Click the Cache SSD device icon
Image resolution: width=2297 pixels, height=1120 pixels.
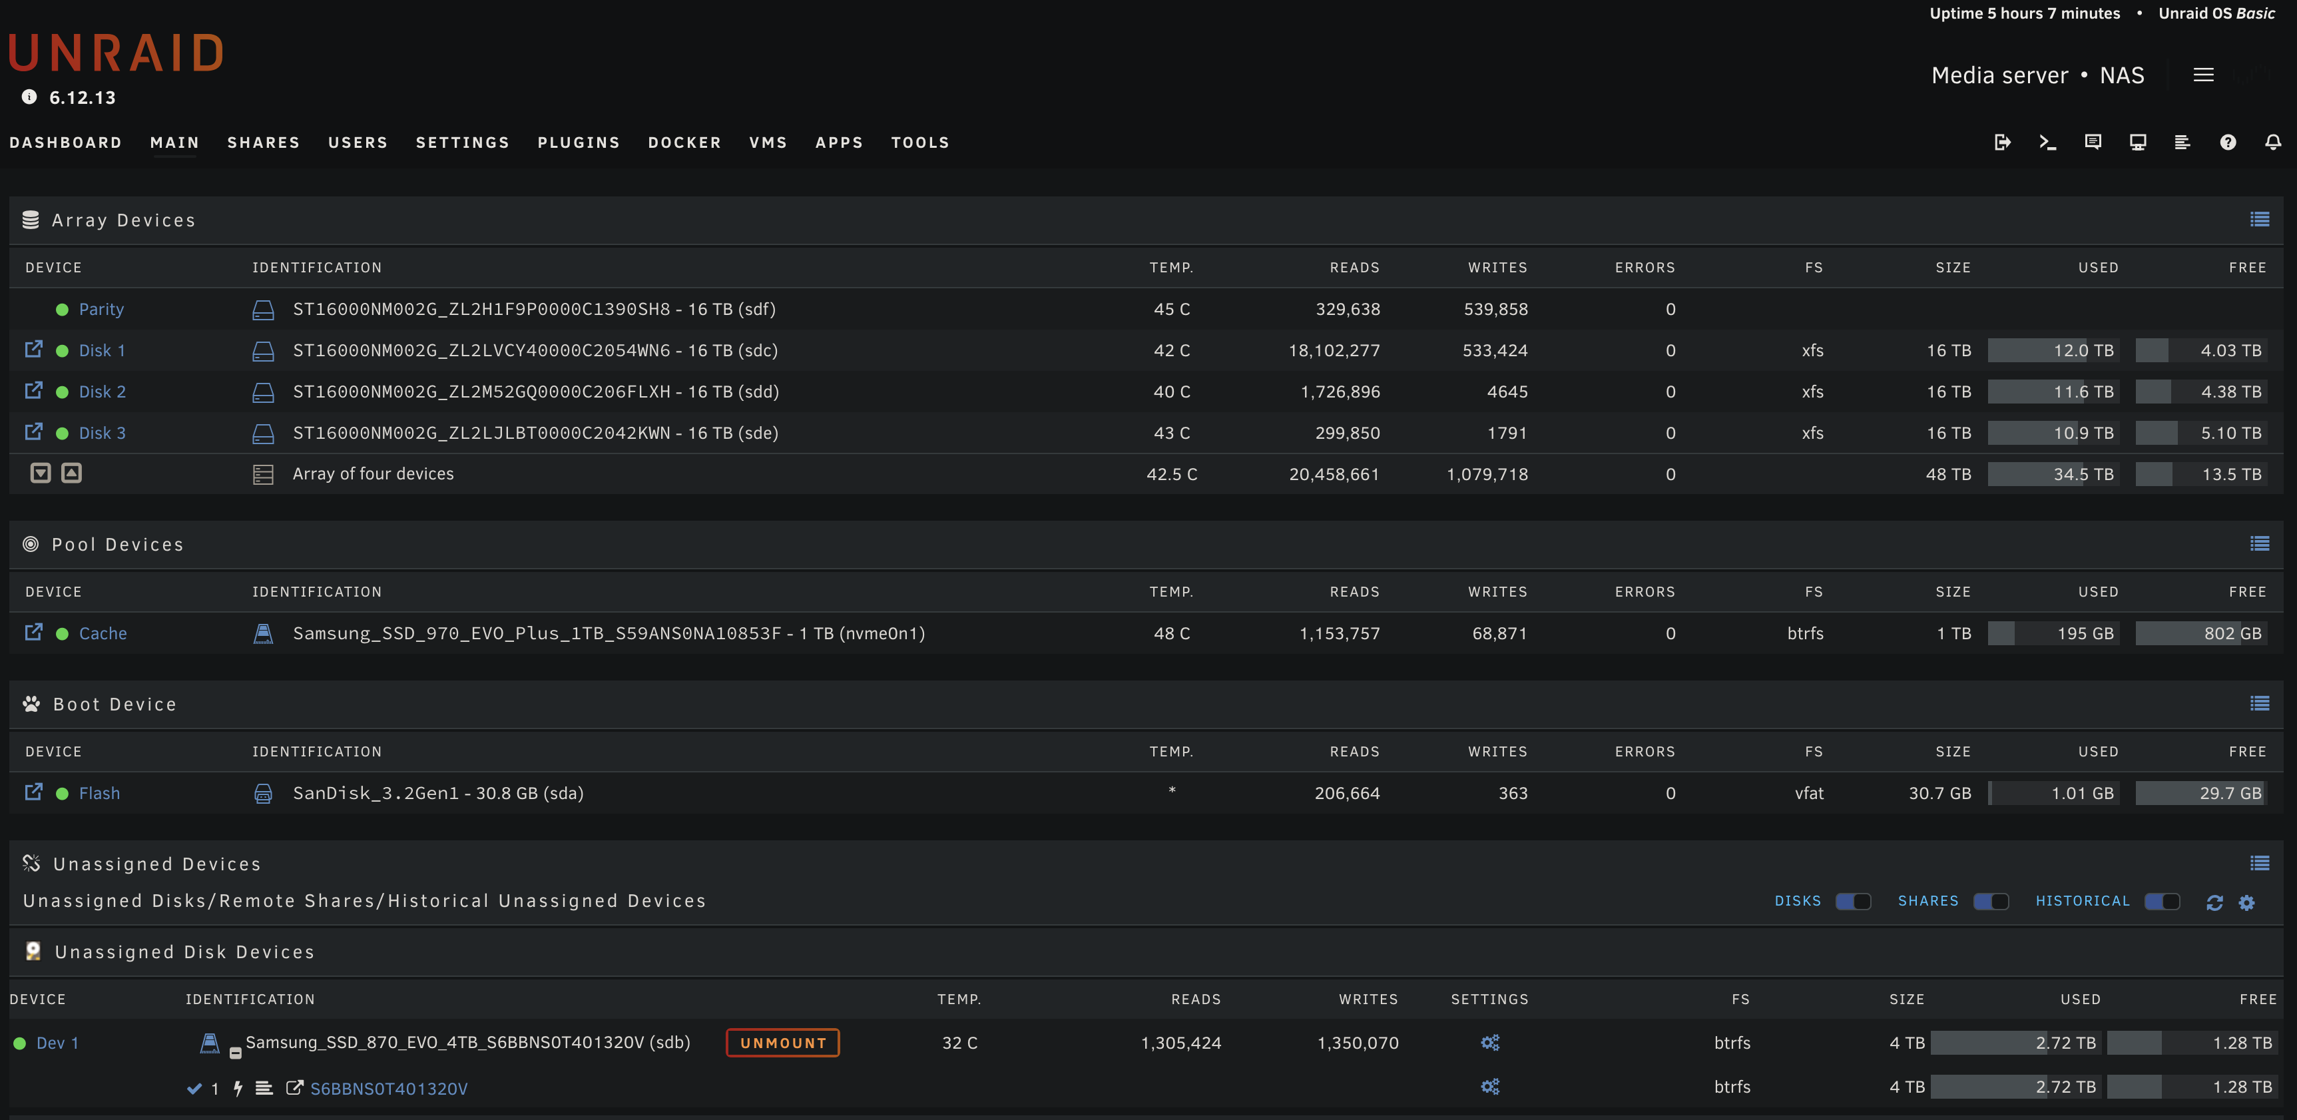pyautogui.click(x=263, y=633)
